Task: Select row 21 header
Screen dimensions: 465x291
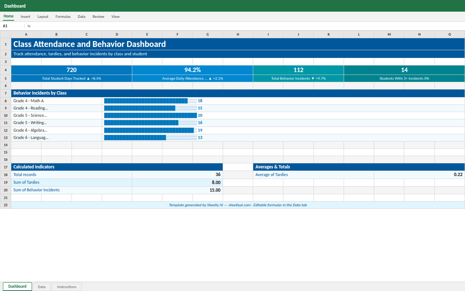Action: tap(5, 198)
